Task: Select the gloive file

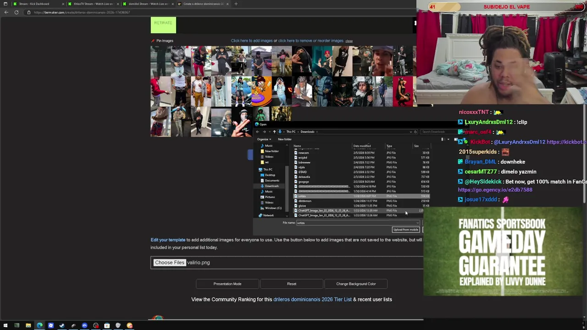Action: 361,206
